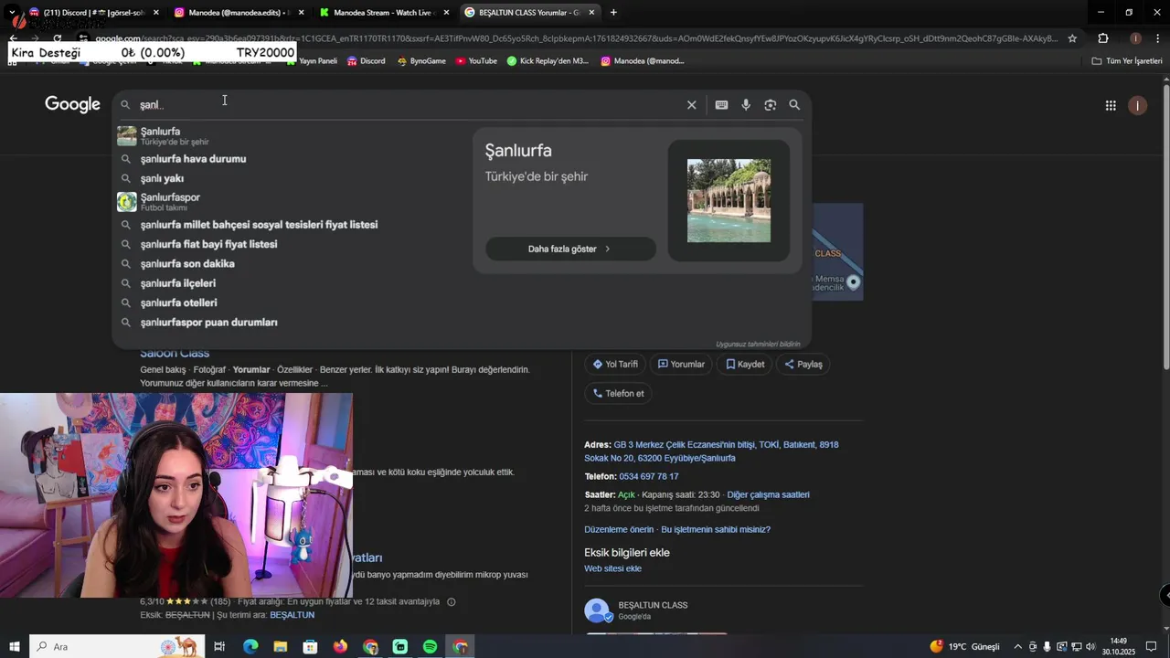Image resolution: width=1170 pixels, height=658 pixels.
Task: Open the Google apps grid
Action: [1111, 105]
